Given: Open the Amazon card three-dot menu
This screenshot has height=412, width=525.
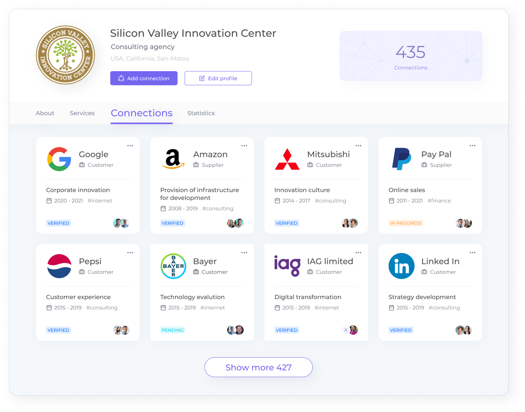Looking at the screenshot, I should [x=244, y=146].
